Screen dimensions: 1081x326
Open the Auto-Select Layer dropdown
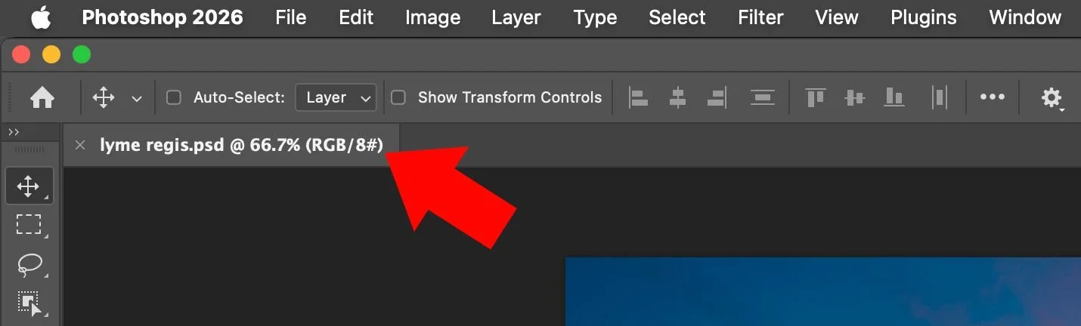pyautogui.click(x=336, y=97)
